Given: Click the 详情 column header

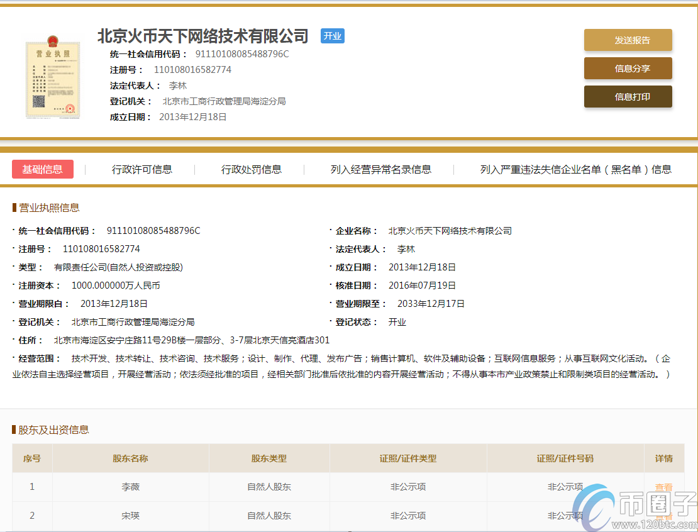Looking at the screenshot, I should point(663,458).
